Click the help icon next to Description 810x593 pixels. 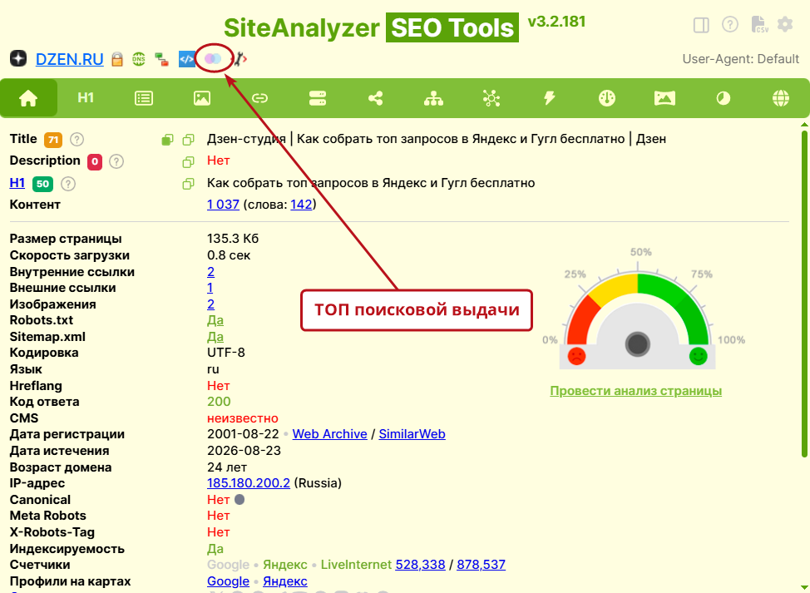(x=116, y=161)
